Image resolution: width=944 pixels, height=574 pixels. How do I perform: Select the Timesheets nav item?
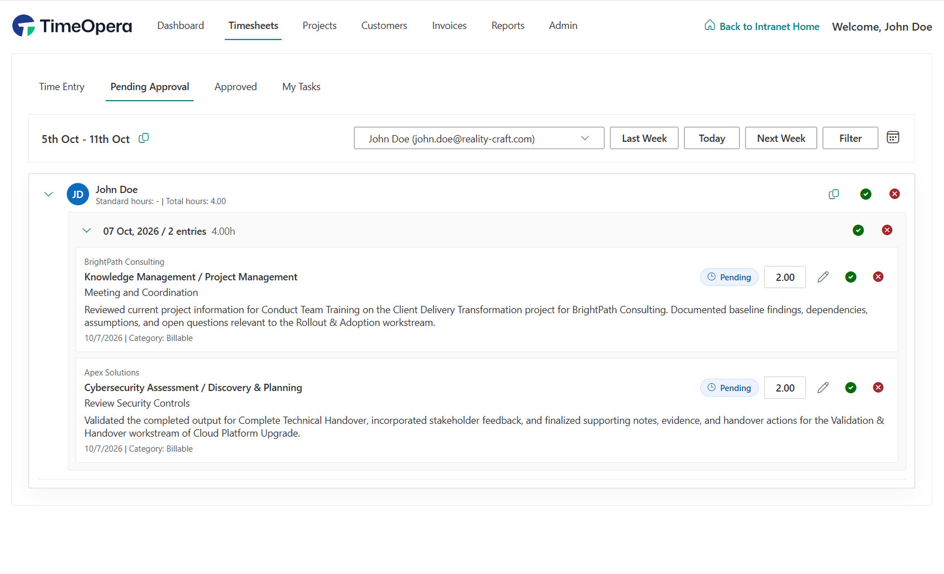coord(253,26)
